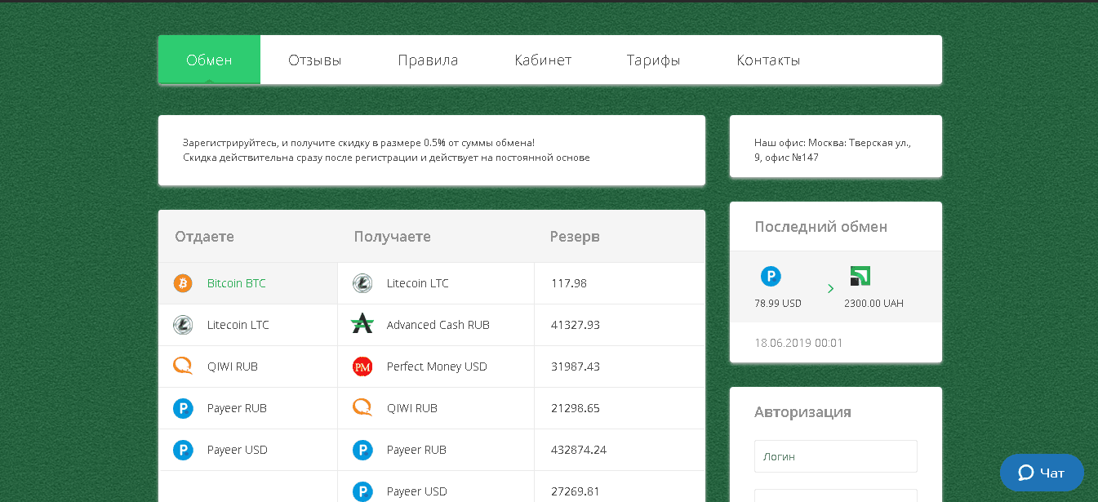Open the Обмен tab
The height and width of the screenshot is (502, 1098).
coord(209,60)
